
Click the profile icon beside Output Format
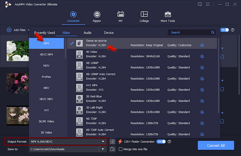pyautogui.click(x=112, y=142)
